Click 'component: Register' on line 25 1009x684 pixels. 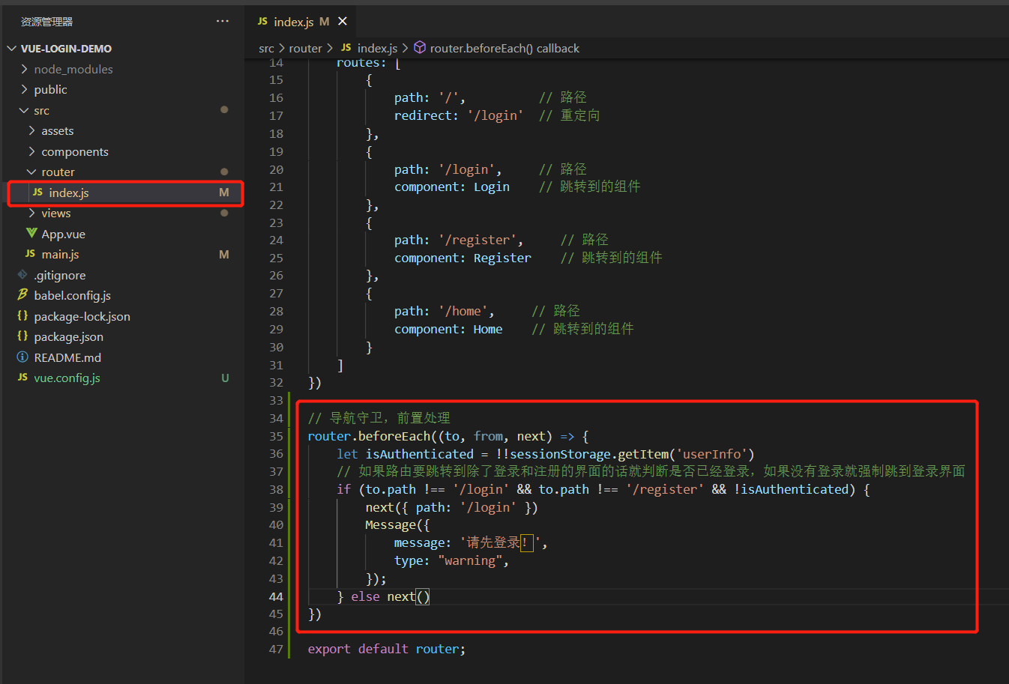463,258
